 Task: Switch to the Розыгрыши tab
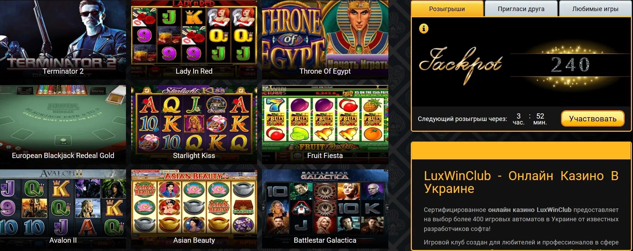(x=447, y=9)
